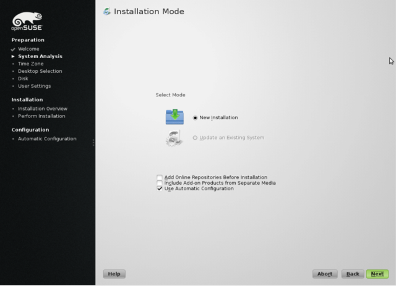Screen dimensions: 396x286
Task: Enable Add Online Repositories Before Installation
Action: 160,177
